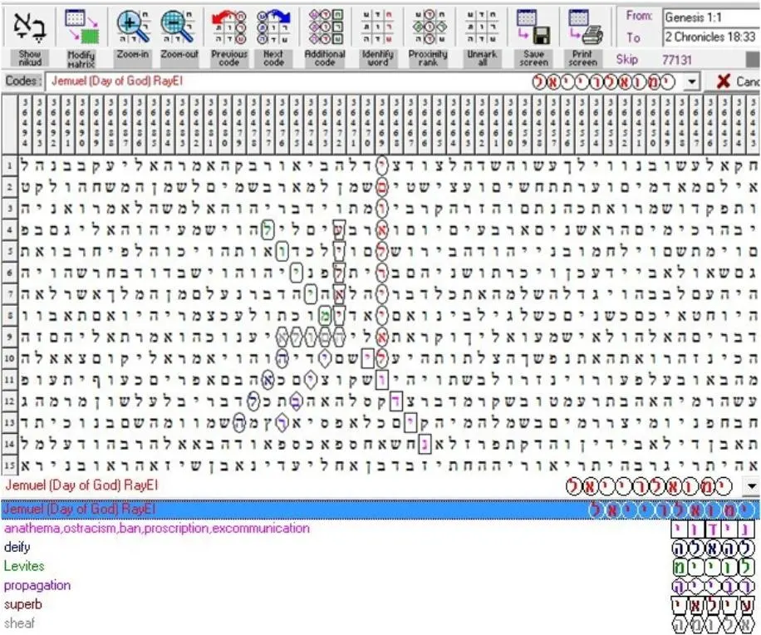Click matrix row number 15 header

9,466
